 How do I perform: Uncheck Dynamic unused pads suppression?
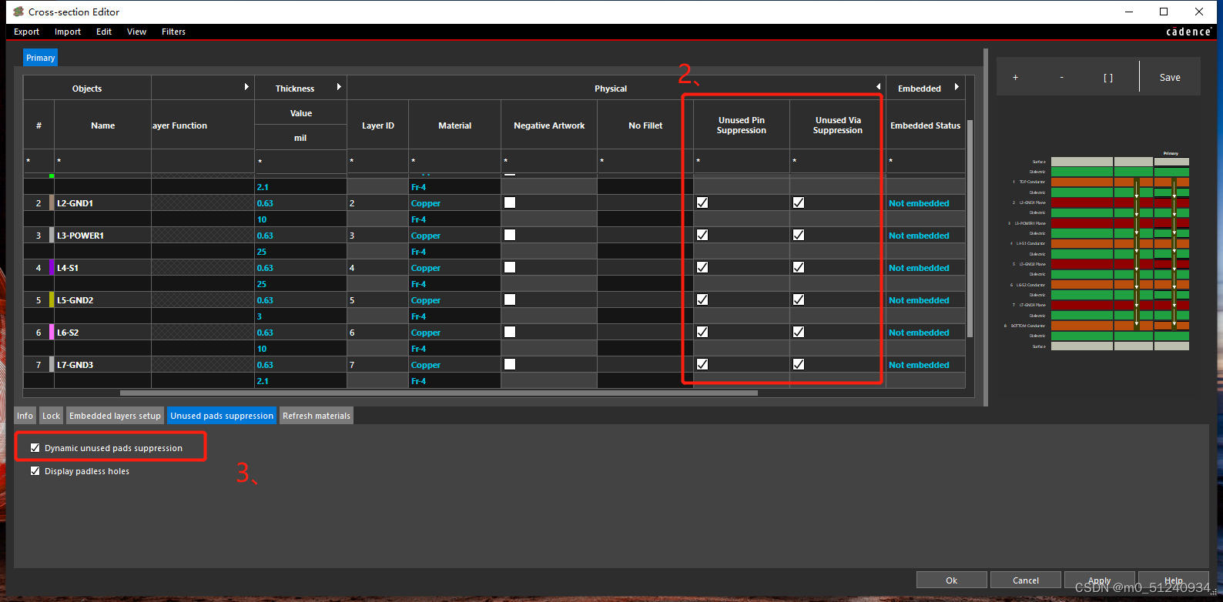pyautogui.click(x=35, y=448)
